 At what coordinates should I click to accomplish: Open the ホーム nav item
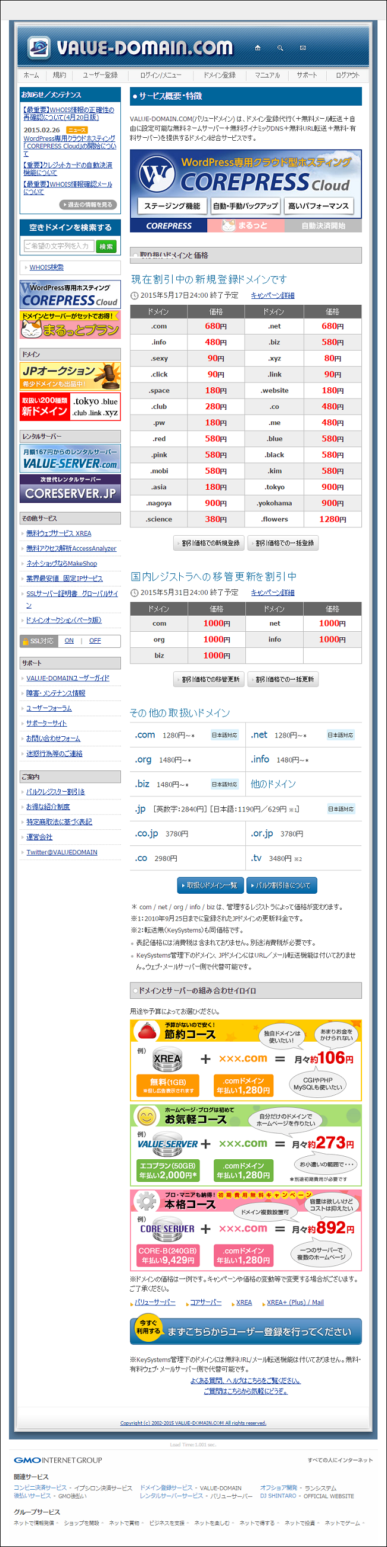31,75
